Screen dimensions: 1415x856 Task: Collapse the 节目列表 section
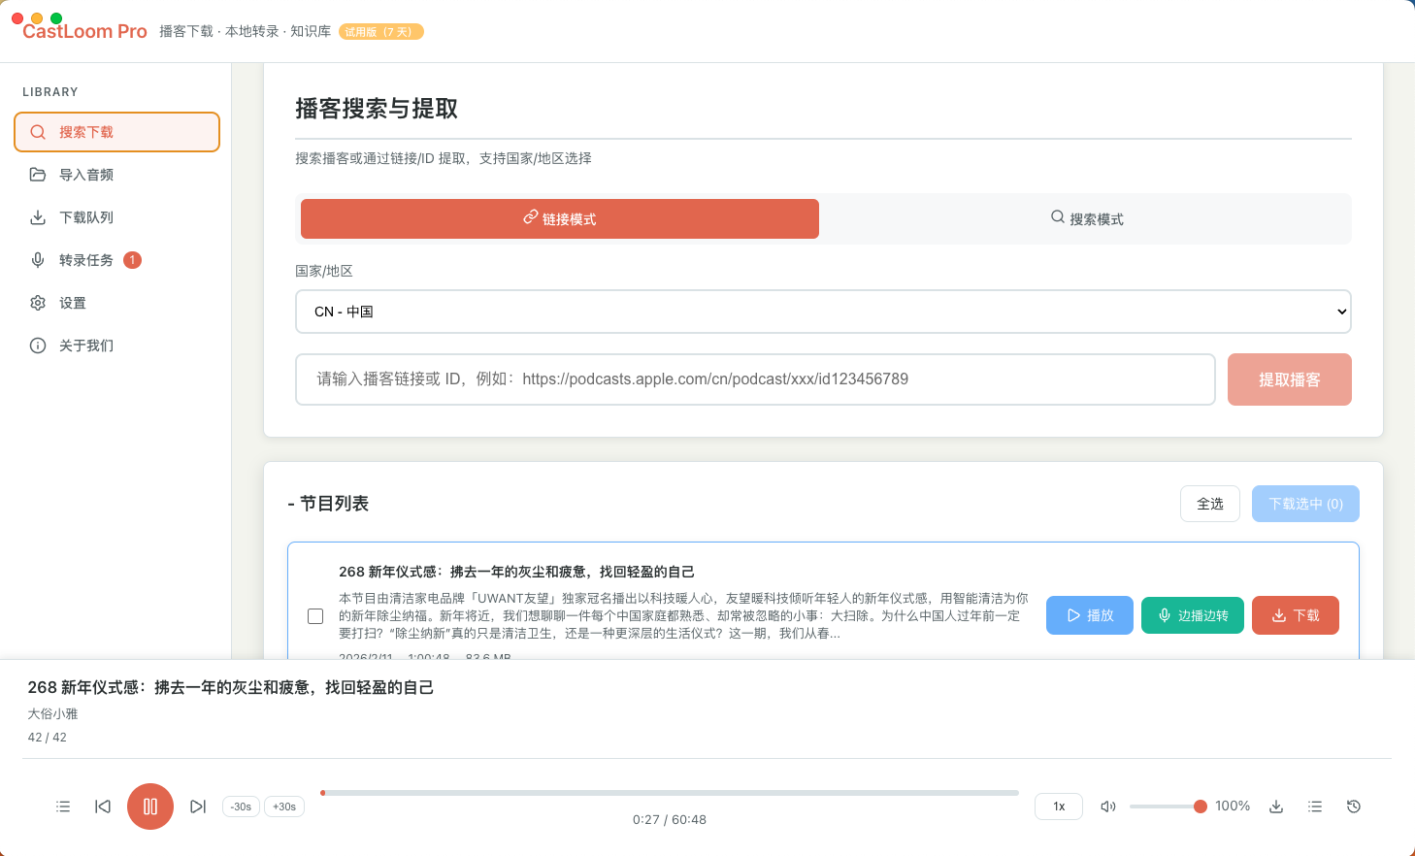click(290, 503)
